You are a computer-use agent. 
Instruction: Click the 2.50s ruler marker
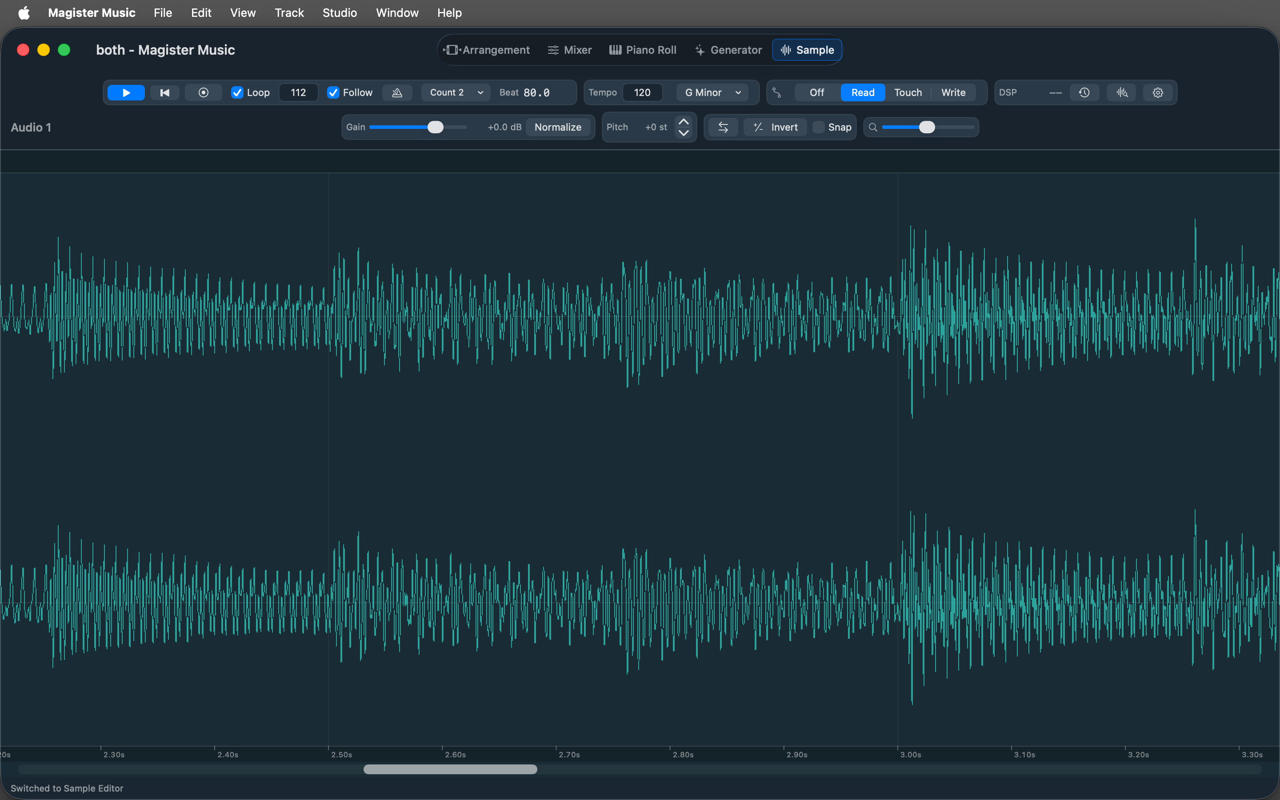pos(341,755)
